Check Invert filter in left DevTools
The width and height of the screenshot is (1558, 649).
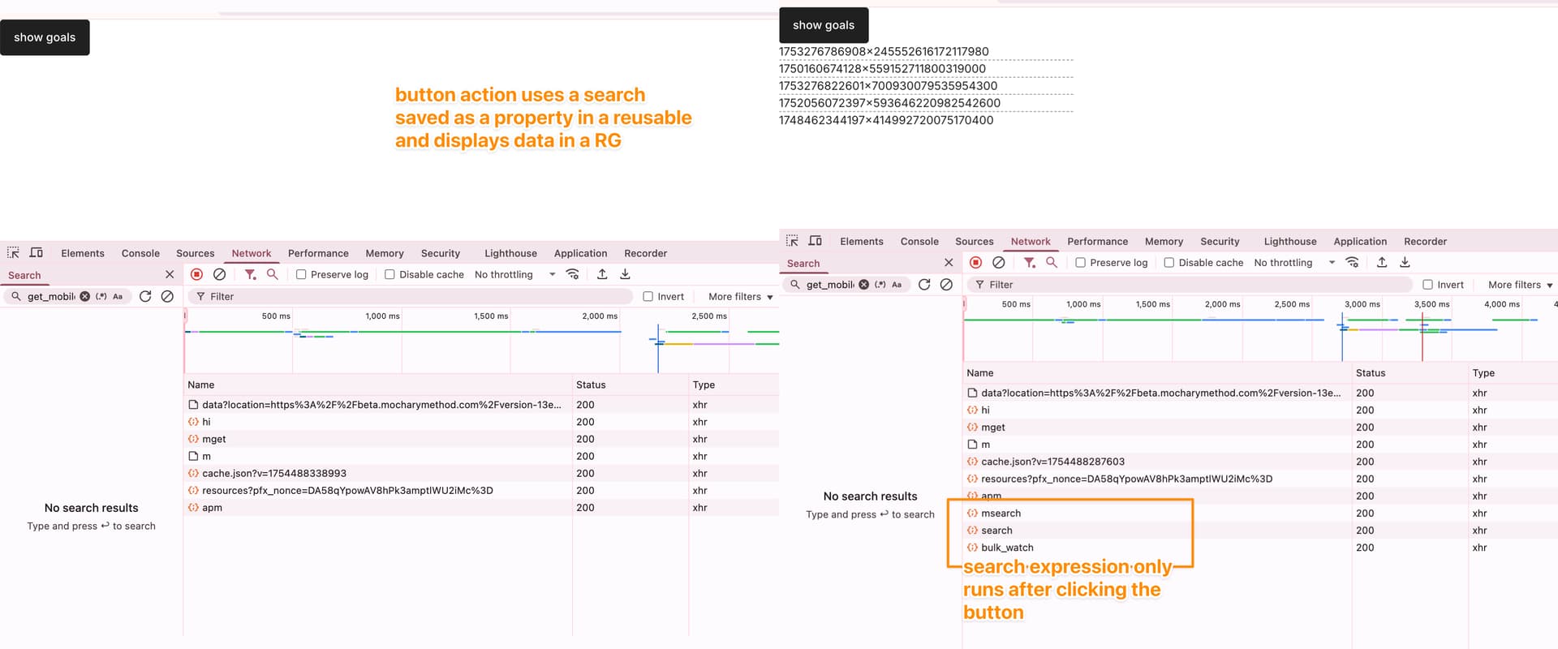[648, 296]
